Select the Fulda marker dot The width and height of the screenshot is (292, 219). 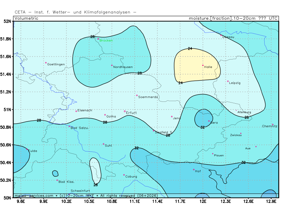tap(27, 149)
